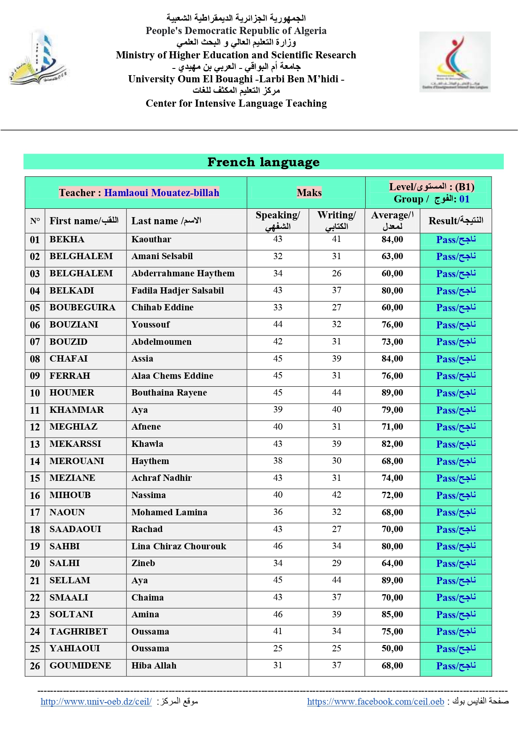This screenshot has height=737, width=521.
Task: Select the name Achraf Nadhir
Action: coord(162,478)
